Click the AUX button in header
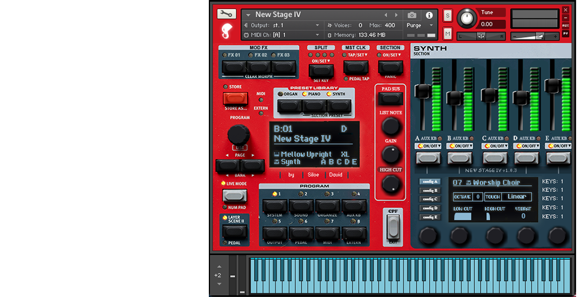579x297 pixels. click(565, 26)
